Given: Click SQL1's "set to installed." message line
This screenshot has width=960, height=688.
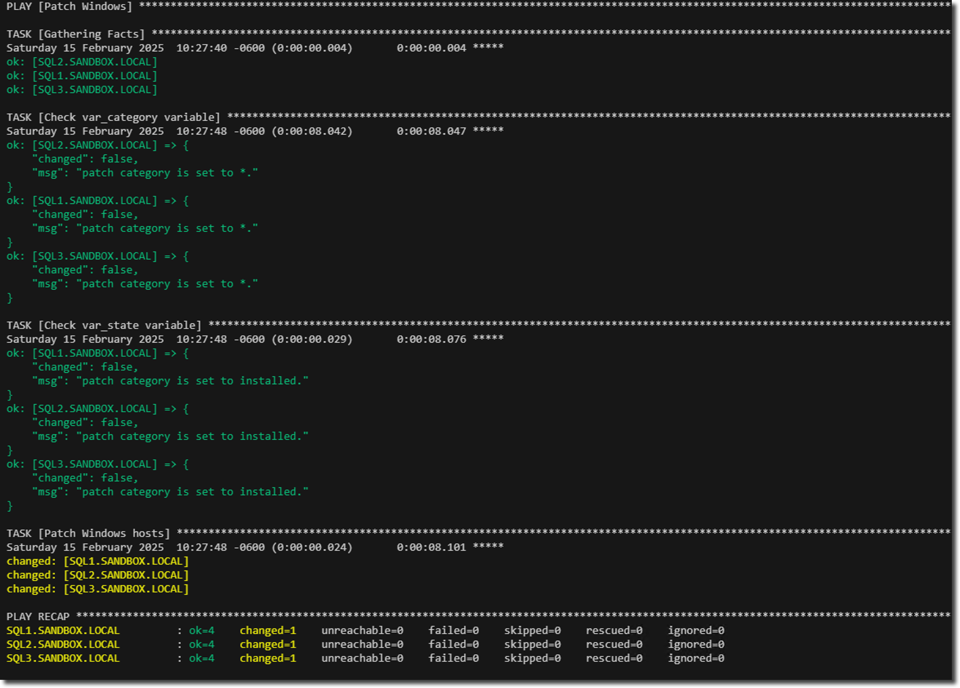Looking at the screenshot, I should pyautogui.click(x=170, y=381).
